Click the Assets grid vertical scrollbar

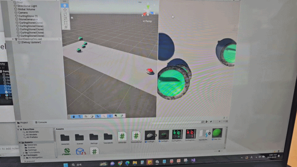click(x=226, y=137)
